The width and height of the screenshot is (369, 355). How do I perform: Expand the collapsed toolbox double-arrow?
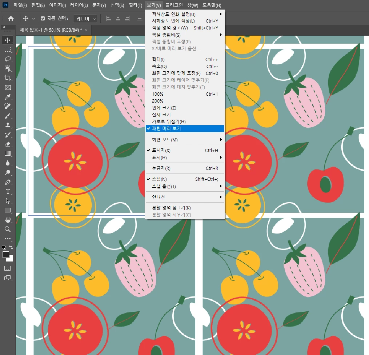coord(4,27)
